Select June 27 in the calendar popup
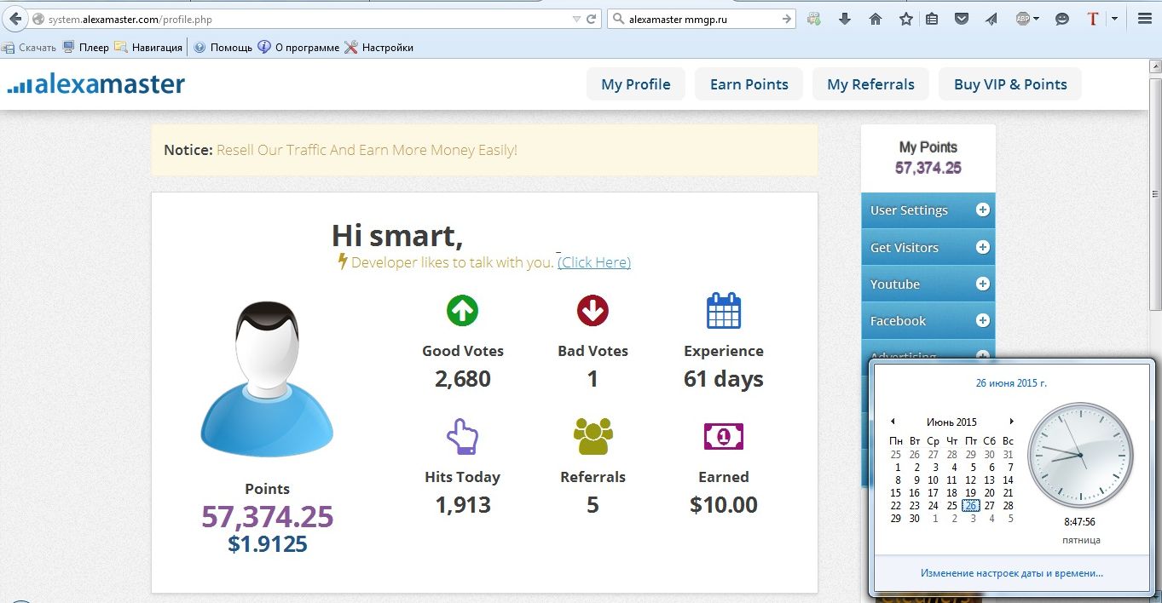The width and height of the screenshot is (1162, 603). coord(989,506)
